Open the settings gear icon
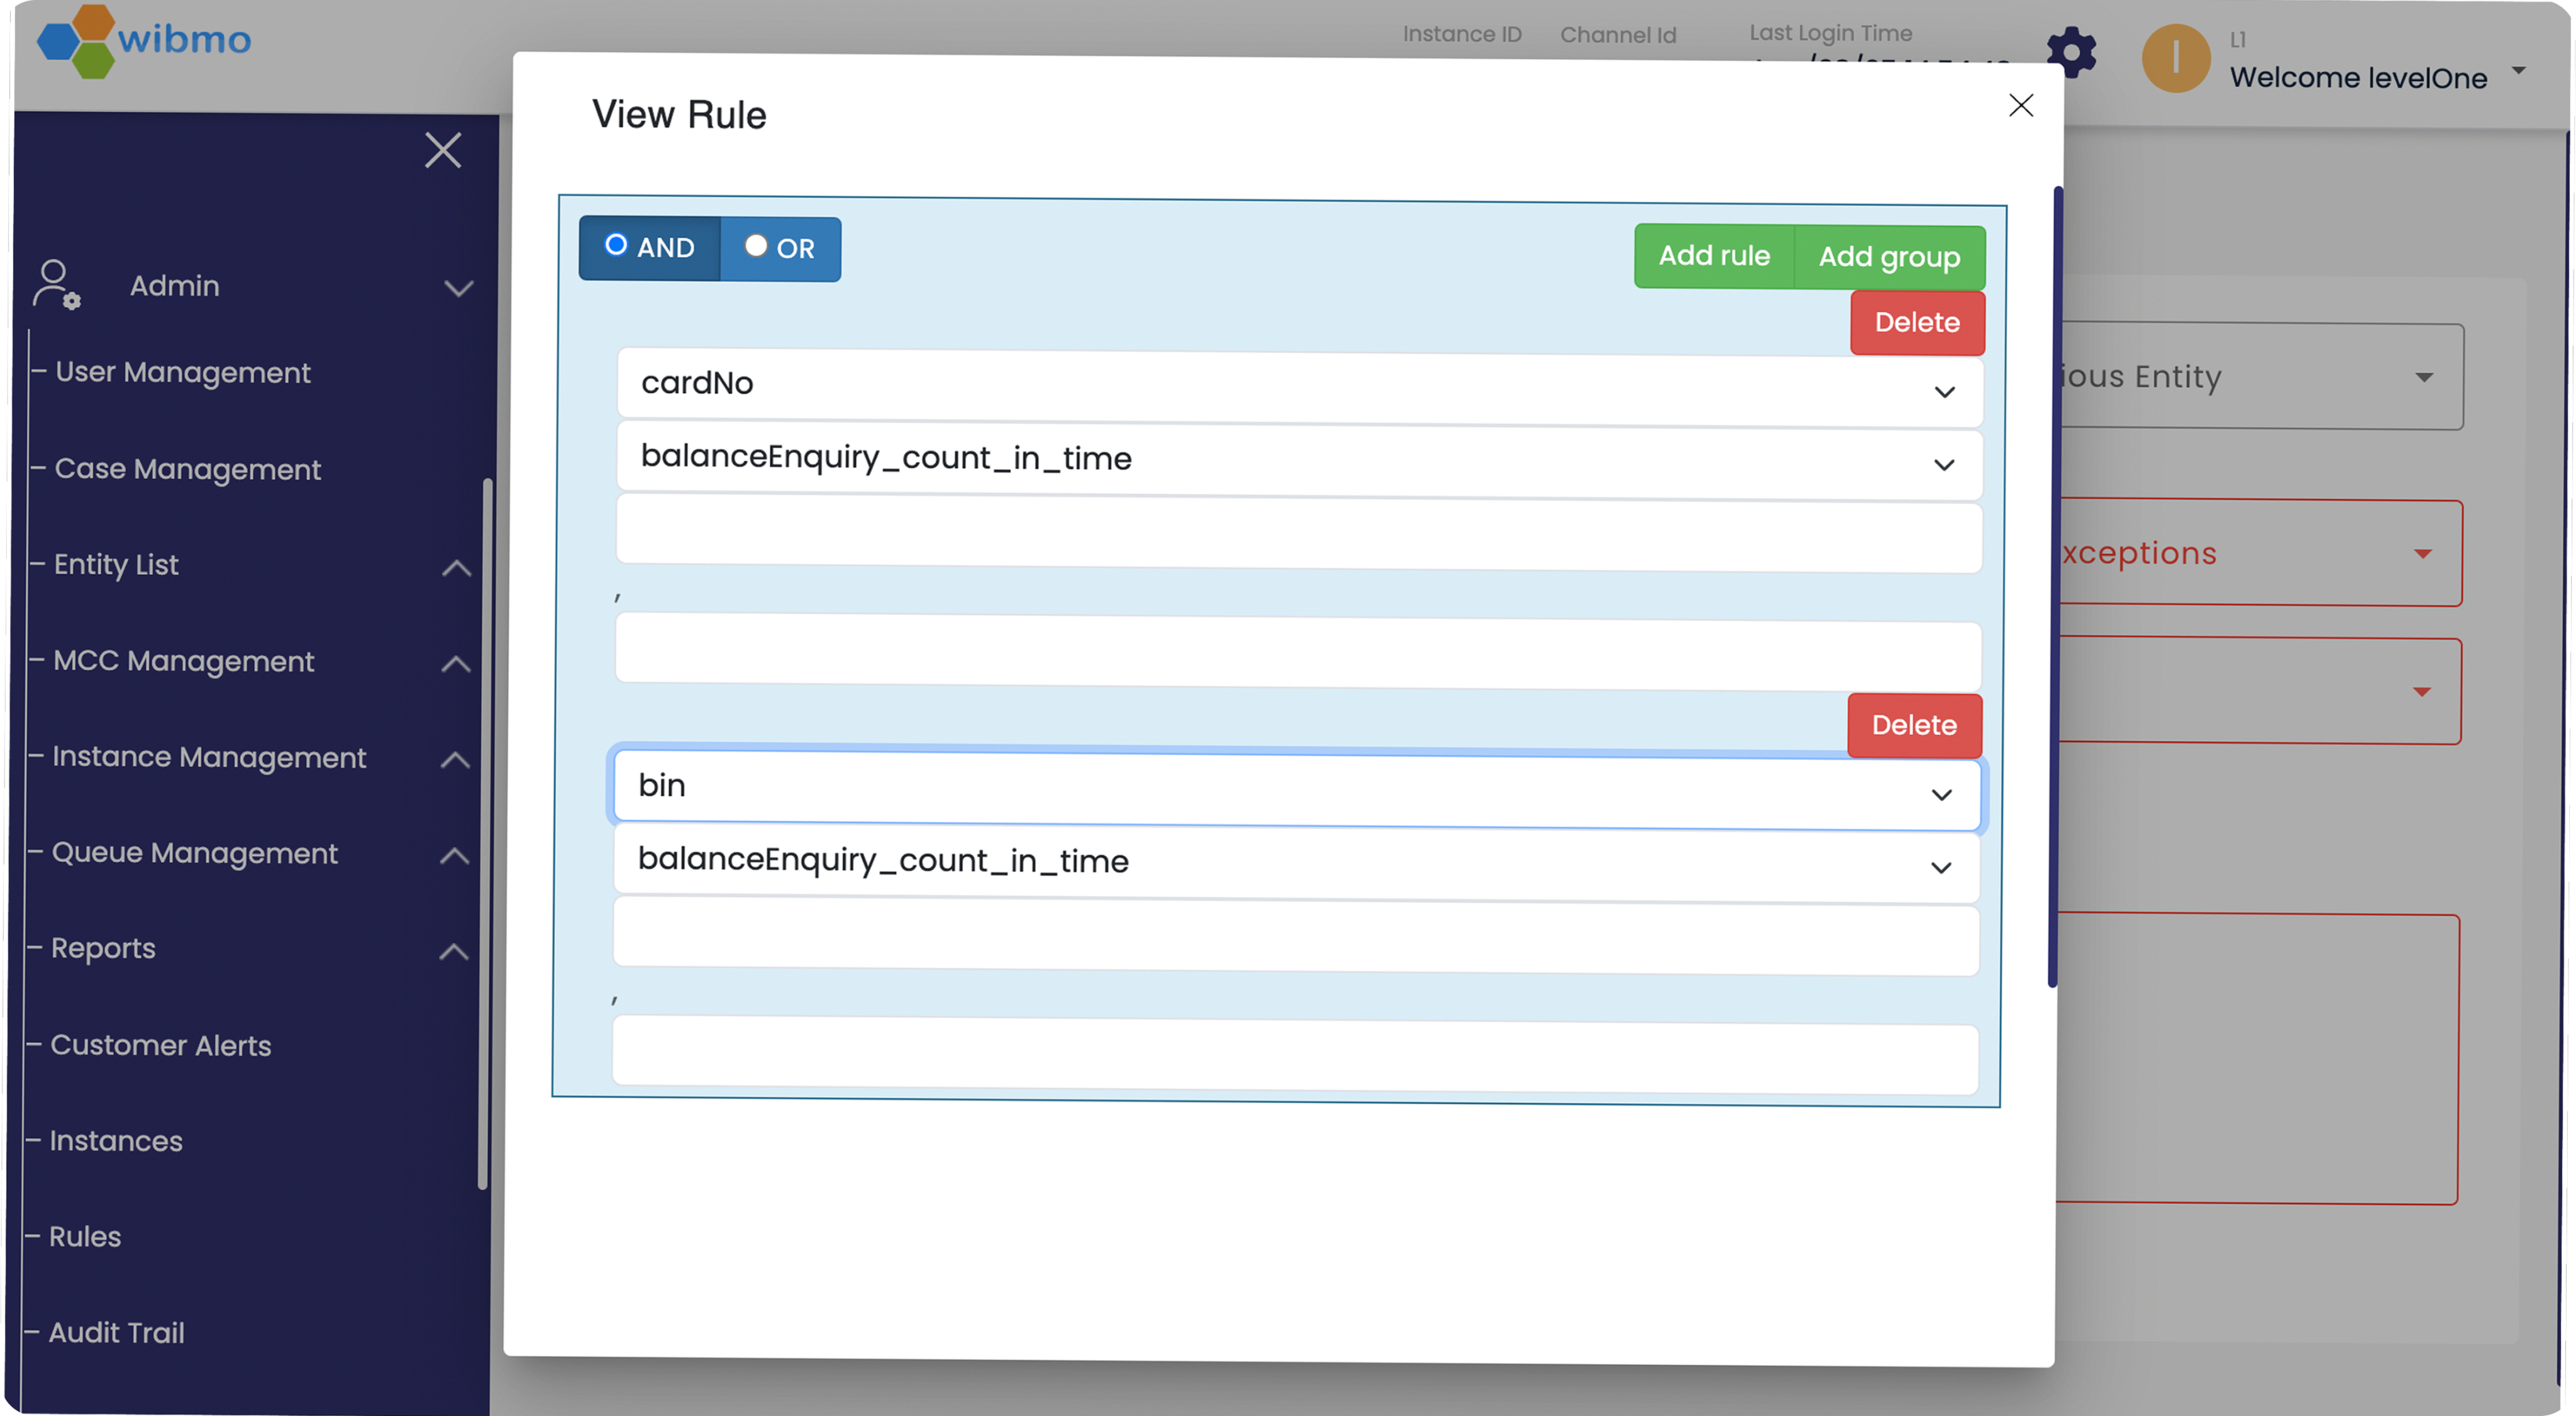The width and height of the screenshot is (2576, 1416). pyautogui.click(x=2071, y=53)
